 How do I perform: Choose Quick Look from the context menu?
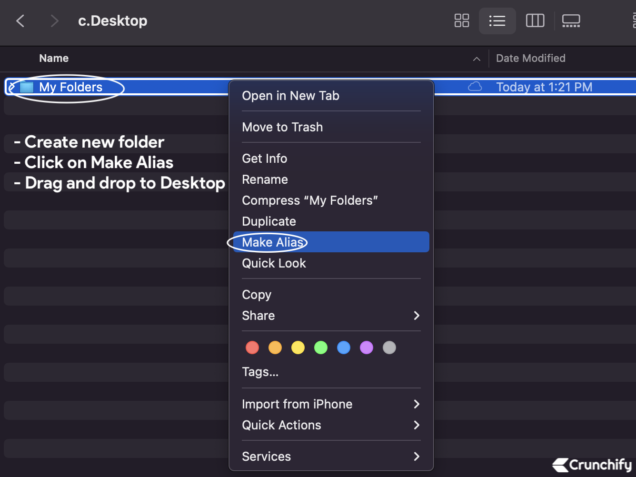[331, 263]
